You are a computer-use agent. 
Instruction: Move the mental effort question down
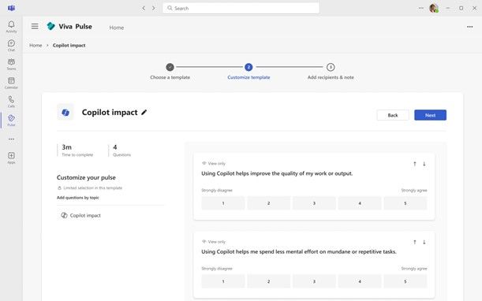coord(424,242)
